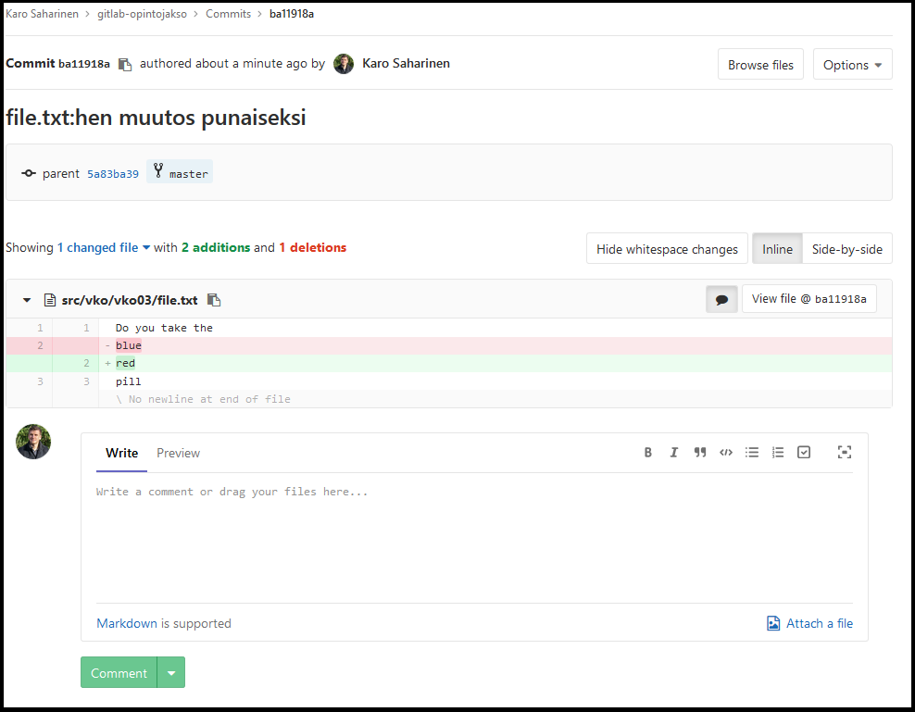
Task: Open the Comment button dropdown arrow
Action: (x=171, y=673)
